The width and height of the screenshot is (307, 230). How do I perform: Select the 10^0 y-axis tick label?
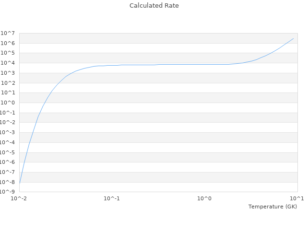click(8, 103)
